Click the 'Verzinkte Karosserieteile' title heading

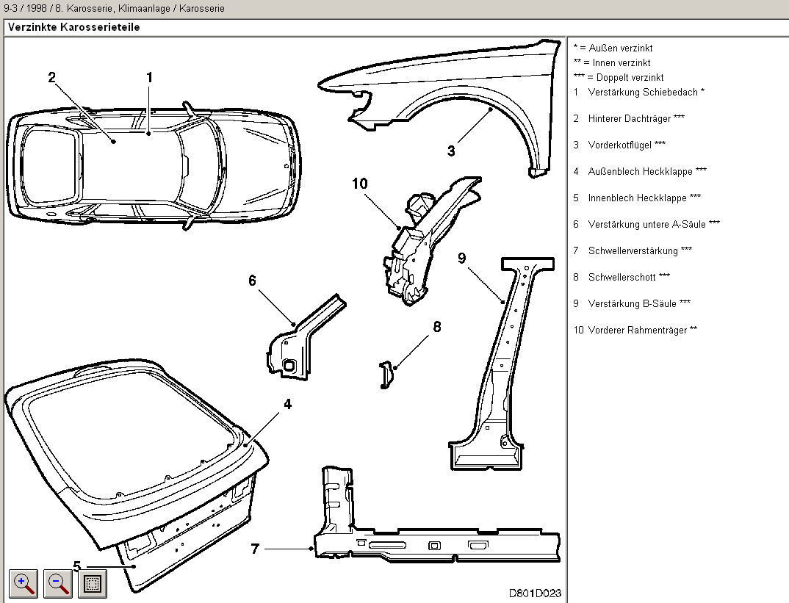74,27
